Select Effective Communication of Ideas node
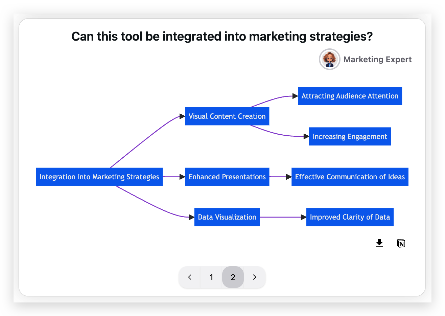Image resolution: width=445 pixels, height=316 pixels. point(350,177)
